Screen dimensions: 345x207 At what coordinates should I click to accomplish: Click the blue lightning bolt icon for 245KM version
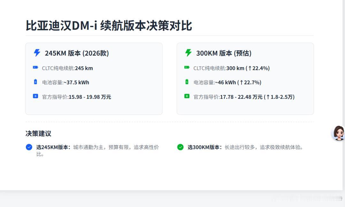point(37,53)
